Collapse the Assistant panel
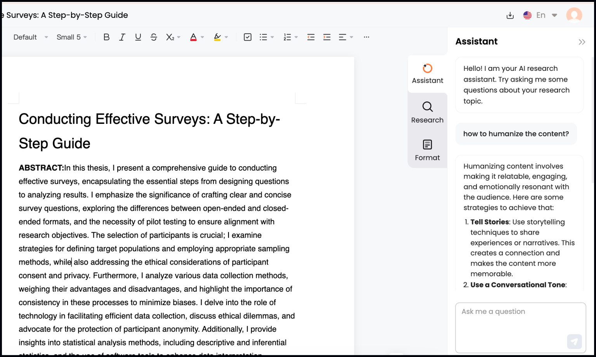Screen dimensions: 596x357 point(582,42)
